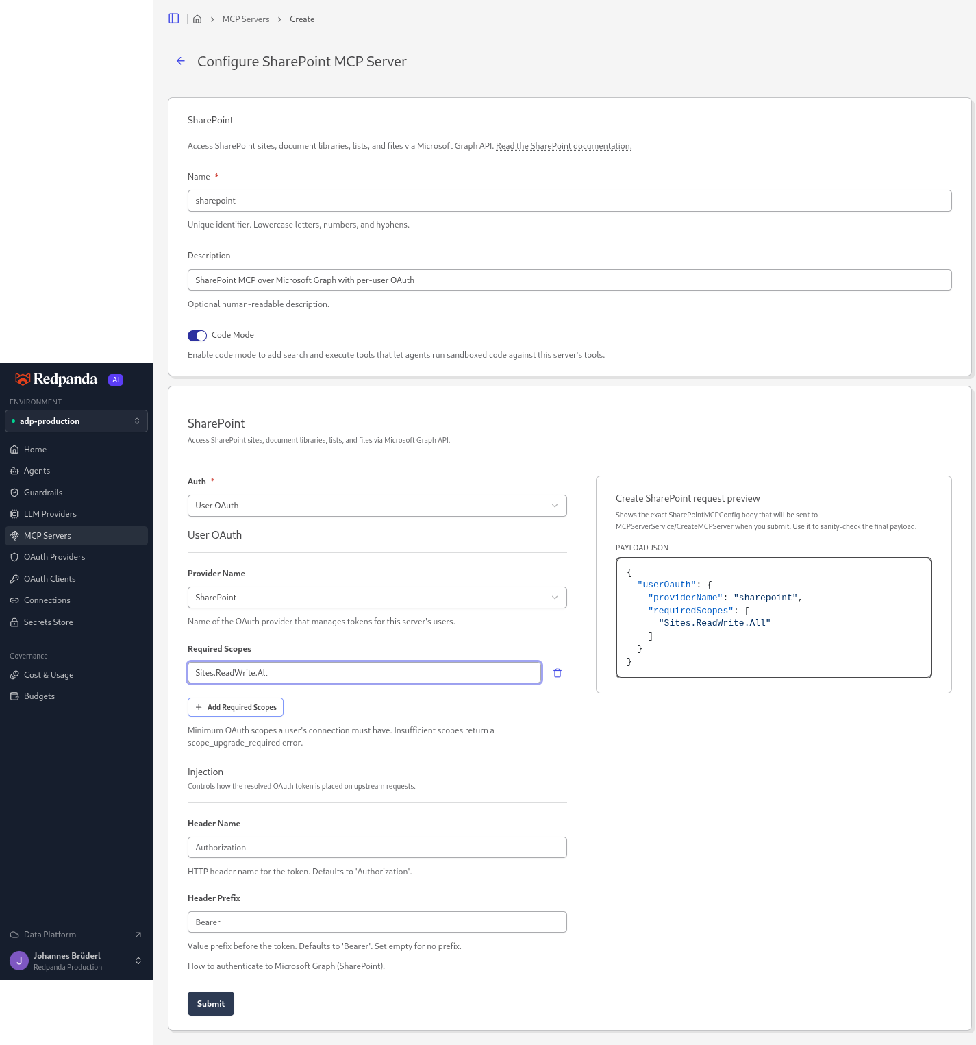The width and height of the screenshot is (976, 1045).
Task: Open Guardrails in the sidebar
Action: tap(77, 493)
